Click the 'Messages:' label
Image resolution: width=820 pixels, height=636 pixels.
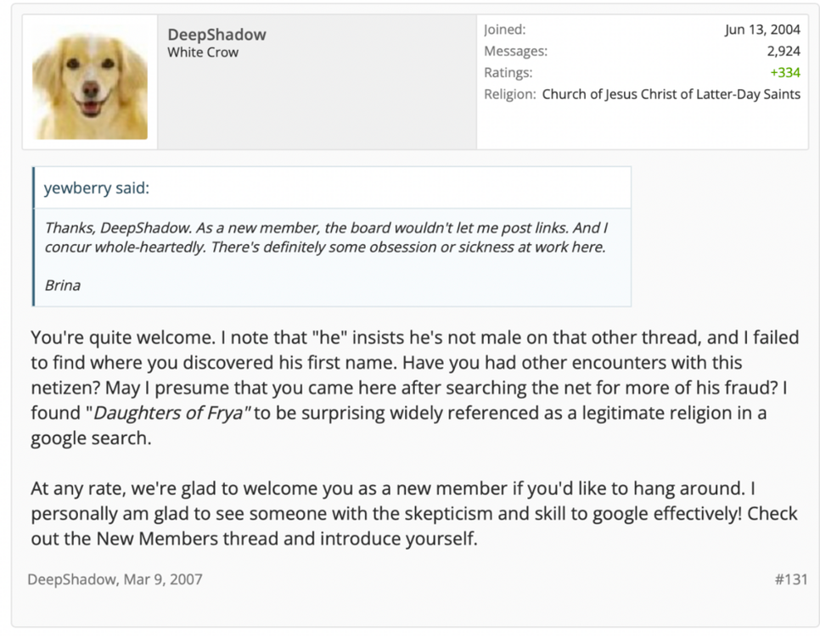pos(515,51)
